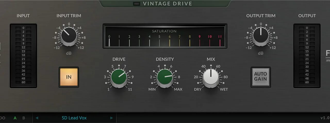Image resolution: width=330 pixels, height=123 pixels.
Task: Toggle the power indicator beside Vintage Drive
Action: 137,4
